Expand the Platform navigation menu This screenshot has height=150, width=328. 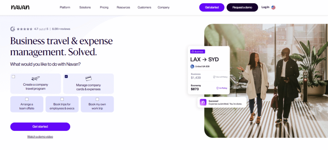click(65, 7)
